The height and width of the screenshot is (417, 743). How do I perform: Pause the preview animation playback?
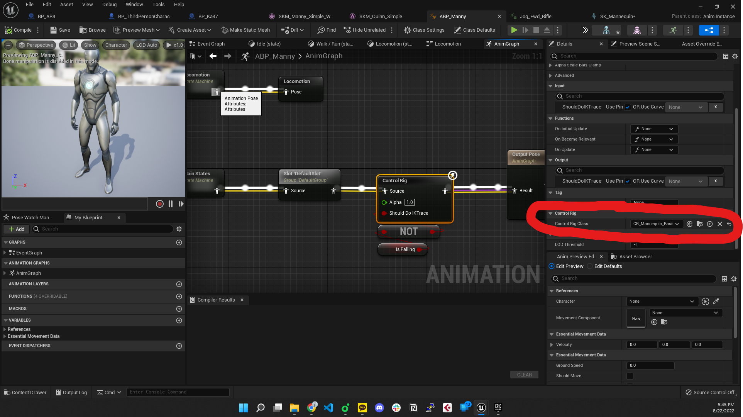[x=170, y=204]
